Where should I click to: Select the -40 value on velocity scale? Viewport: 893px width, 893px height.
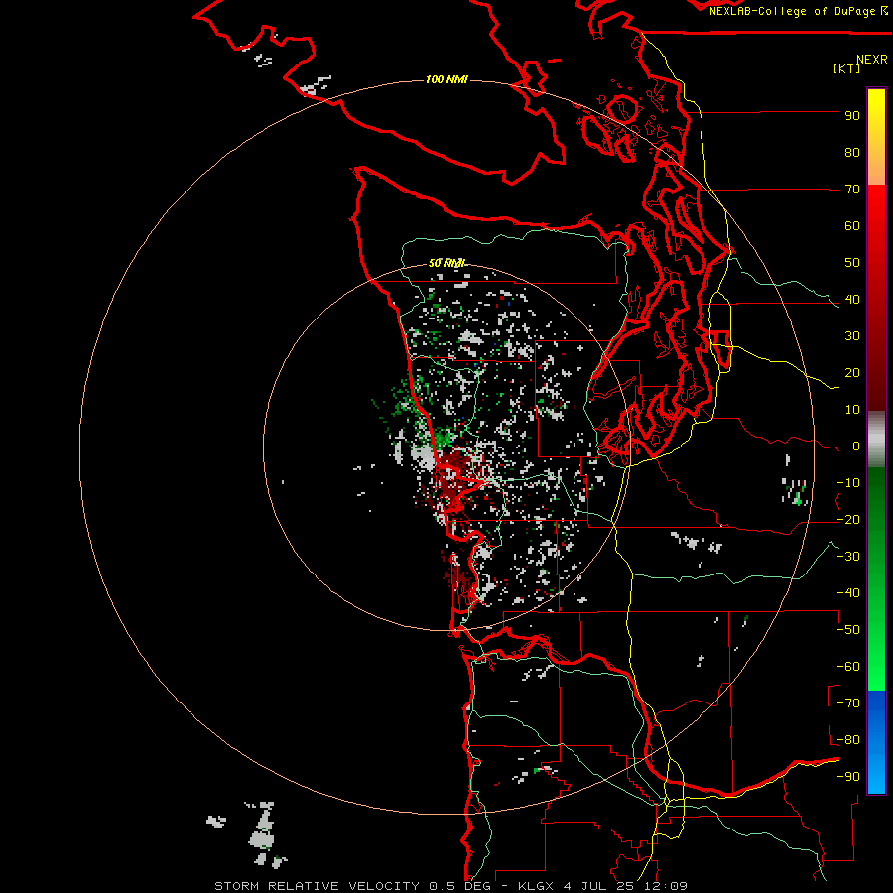point(848,593)
